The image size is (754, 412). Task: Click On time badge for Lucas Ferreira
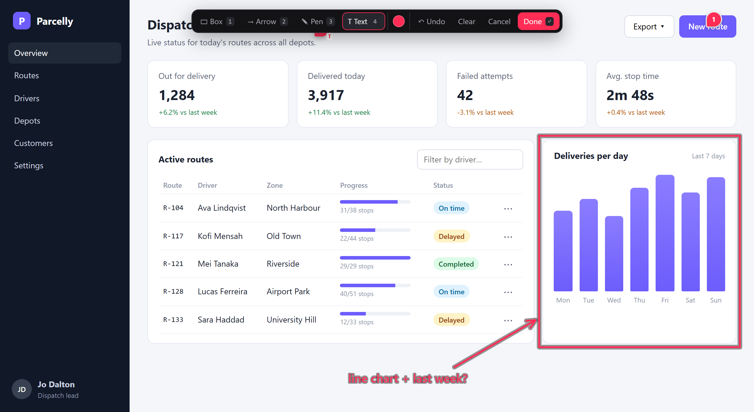[x=451, y=292]
